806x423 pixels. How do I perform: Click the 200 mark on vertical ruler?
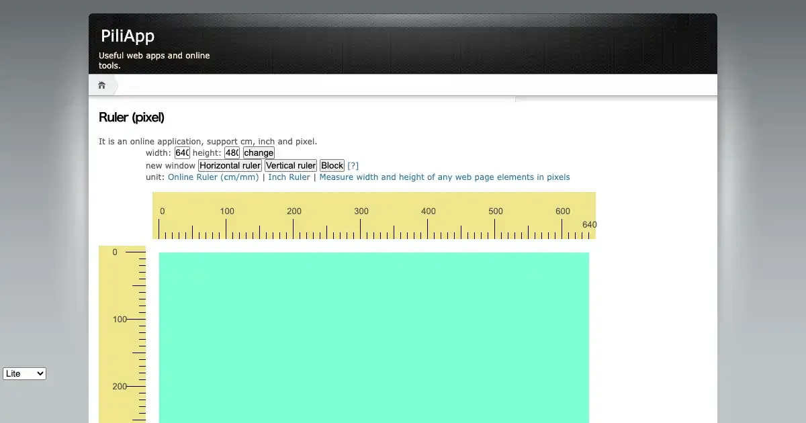pyautogui.click(x=120, y=387)
